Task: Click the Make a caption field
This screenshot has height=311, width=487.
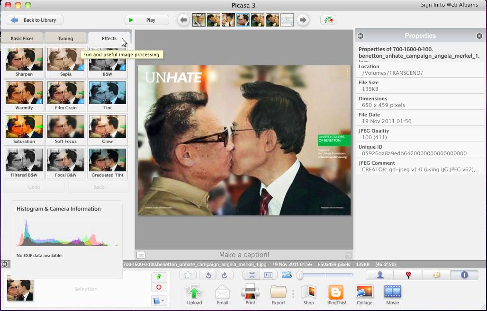Action: [244, 255]
